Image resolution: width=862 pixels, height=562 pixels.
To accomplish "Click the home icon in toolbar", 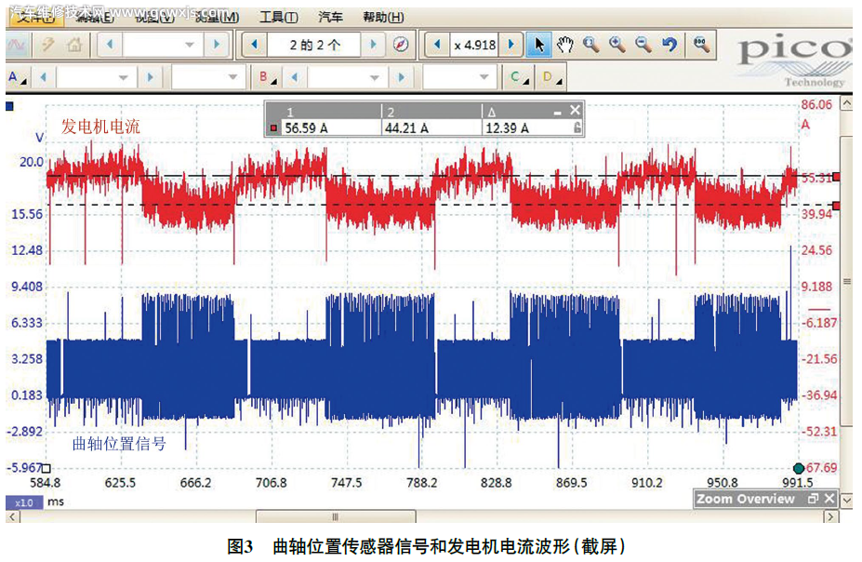I will point(74,45).
